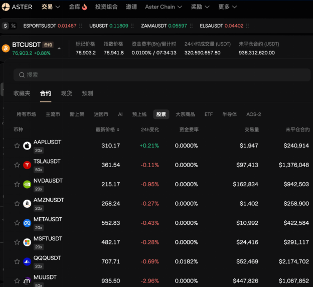Click the ESPORTSUSDT ticker link
Viewport: 313px width, 287px height.
pyautogui.click(x=50, y=26)
